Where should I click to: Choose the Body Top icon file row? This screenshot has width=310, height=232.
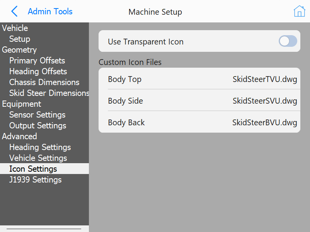(199, 78)
